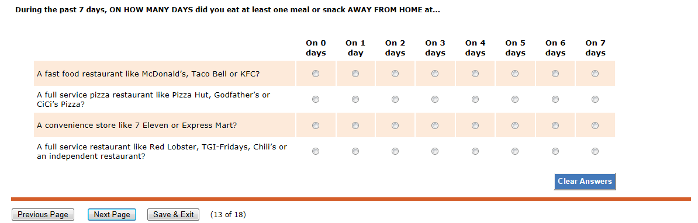The height and width of the screenshot is (223, 698).
Task: Choose 'On 6 days' for full service pizza restaurant
Action: tap(555, 99)
